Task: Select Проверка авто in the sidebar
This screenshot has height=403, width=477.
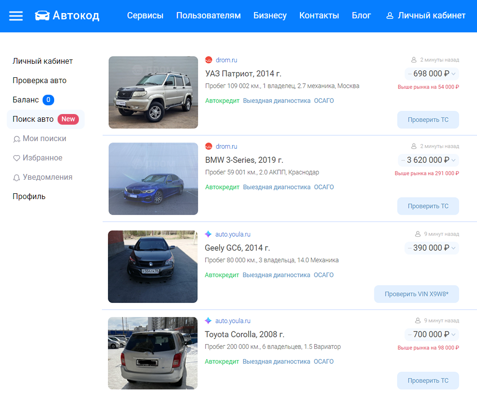Action: (x=40, y=81)
